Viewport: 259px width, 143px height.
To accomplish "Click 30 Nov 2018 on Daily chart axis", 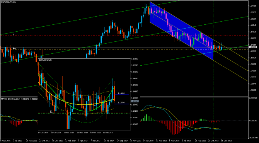I will pyautogui.click(x=95, y=133).
